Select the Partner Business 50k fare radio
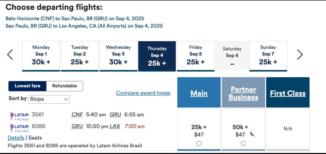Screen dimensions: 326x154 click(x=243, y=143)
